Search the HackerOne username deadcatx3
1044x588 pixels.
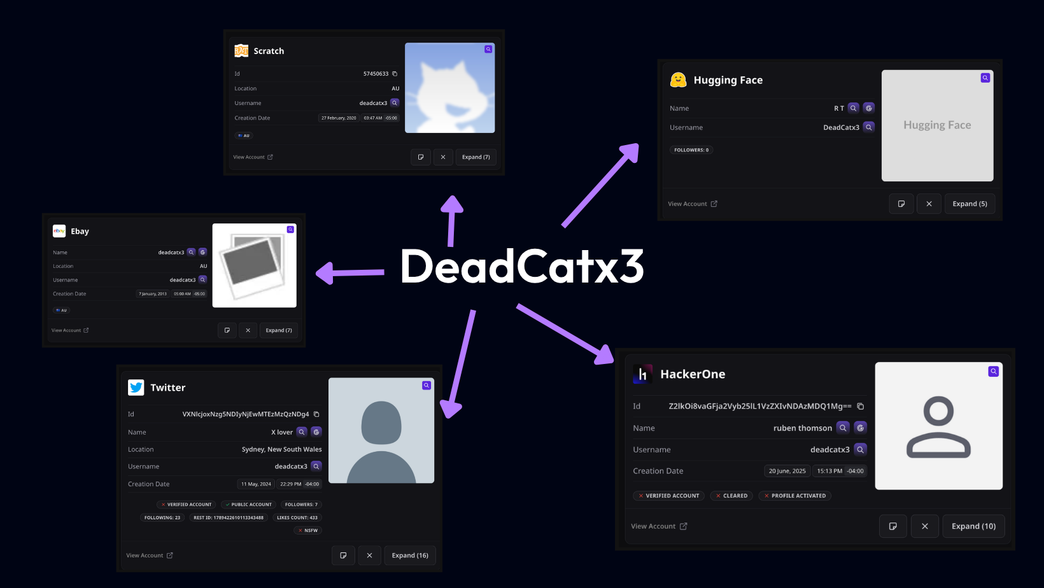(x=861, y=449)
